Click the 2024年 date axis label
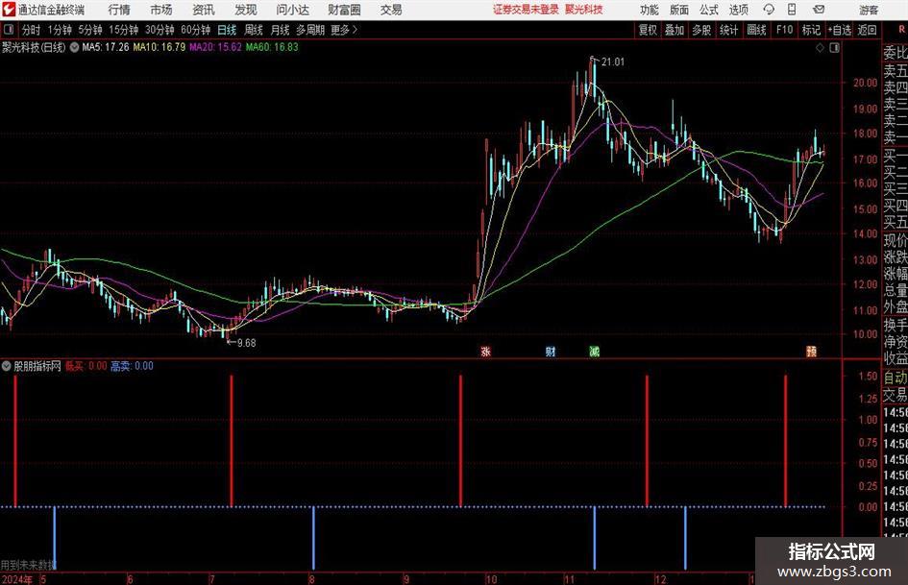Image resolution: width=908 pixels, height=585 pixels. pos(16,579)
